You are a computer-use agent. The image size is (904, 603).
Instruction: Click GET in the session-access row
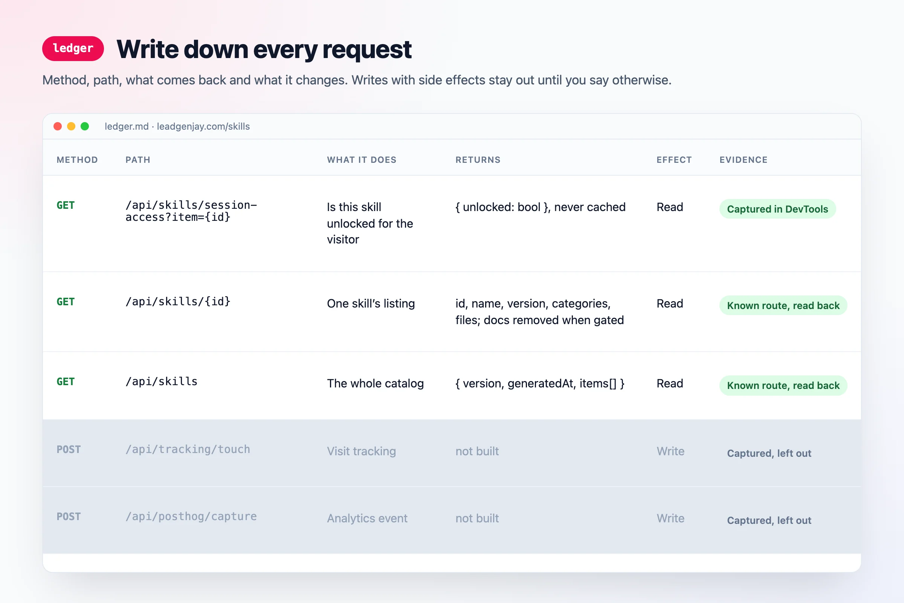point(66,205)
